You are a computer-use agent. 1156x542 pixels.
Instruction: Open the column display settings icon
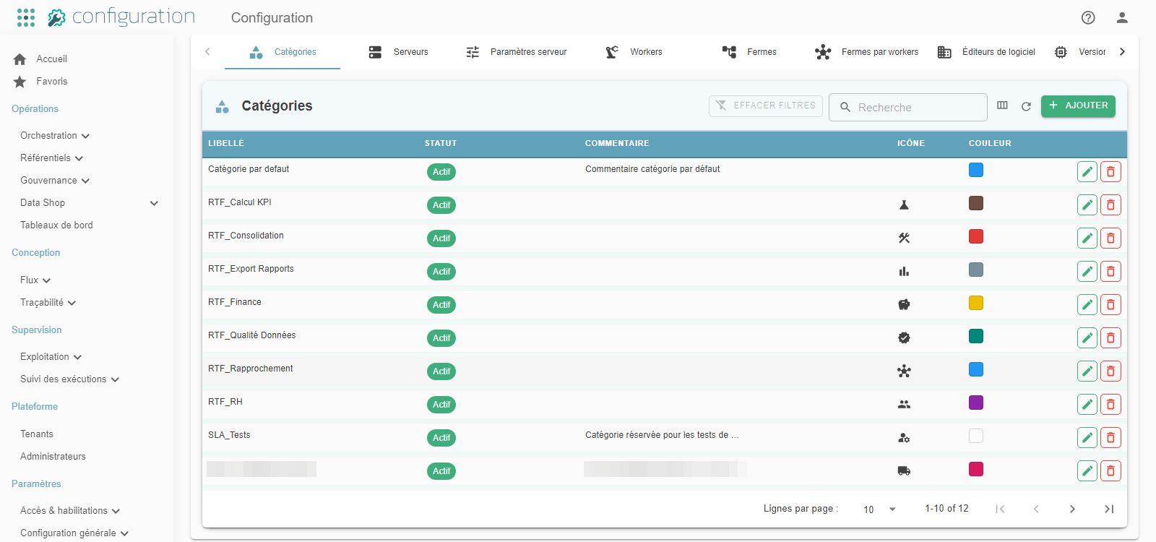[1002, 106]
